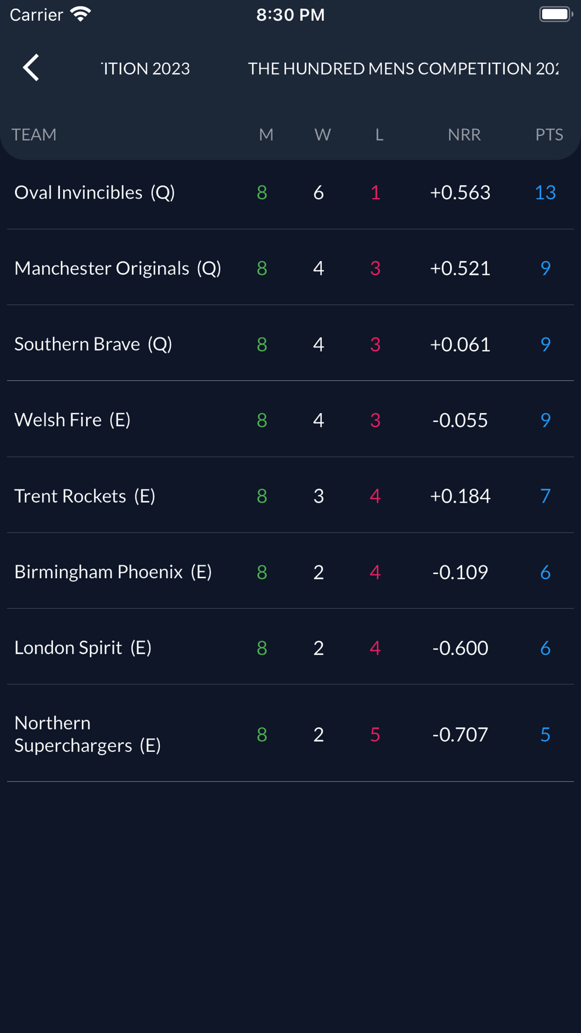
Task: Tap Northern Superchargers team name
Action: tap(87, 734)
